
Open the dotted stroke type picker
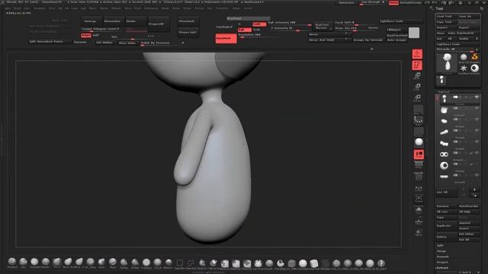click(x=419, y=120)
